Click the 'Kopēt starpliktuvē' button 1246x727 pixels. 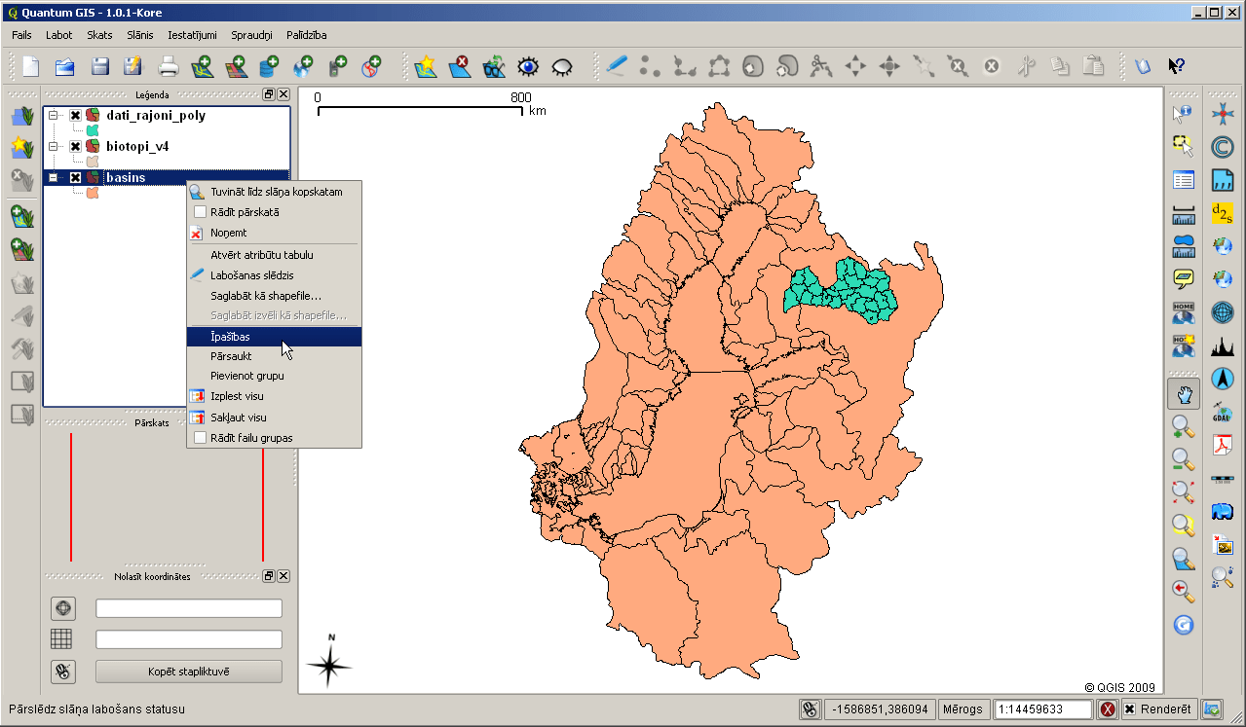coord(189,672)
